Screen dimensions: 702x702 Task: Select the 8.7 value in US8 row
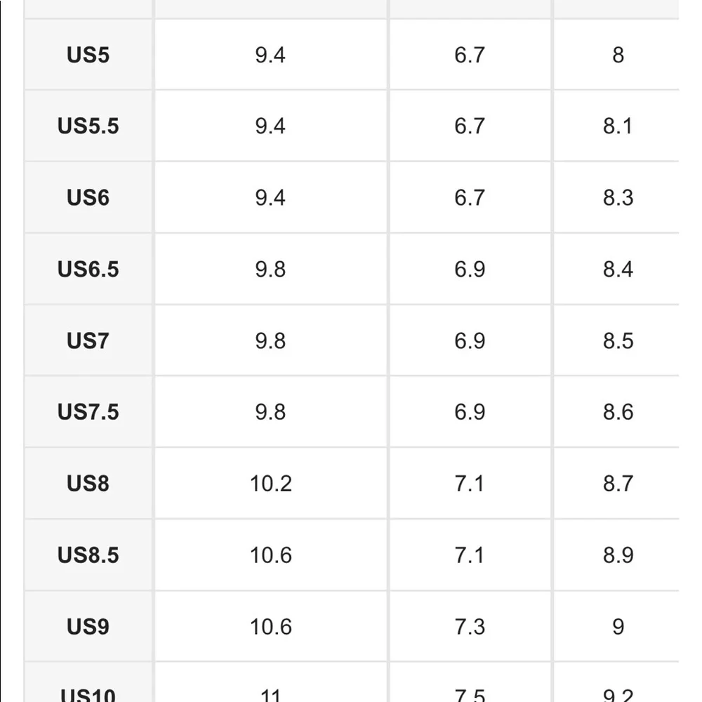[x=618, y=484]
